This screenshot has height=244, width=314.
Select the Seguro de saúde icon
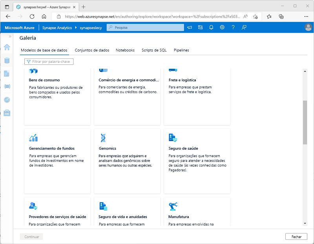tap(173, 138)
